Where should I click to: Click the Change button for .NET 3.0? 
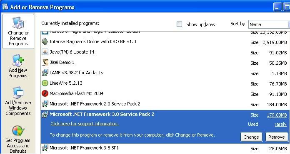point(251,137)
